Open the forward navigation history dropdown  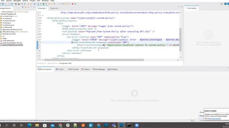click(x=60, y=4)
